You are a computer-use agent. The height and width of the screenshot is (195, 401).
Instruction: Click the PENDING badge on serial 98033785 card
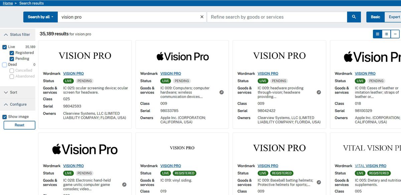[182, 81]
